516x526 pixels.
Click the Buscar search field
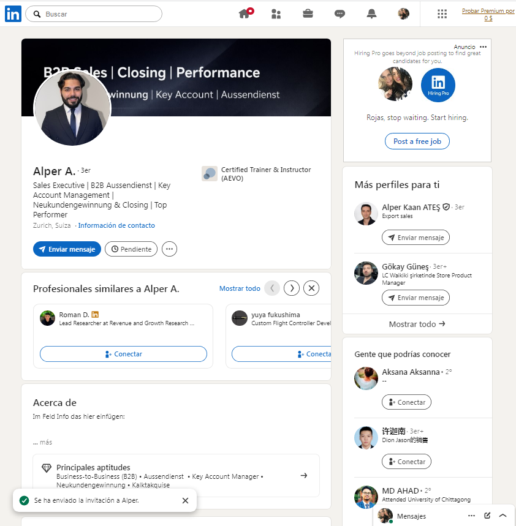point(94,13)
